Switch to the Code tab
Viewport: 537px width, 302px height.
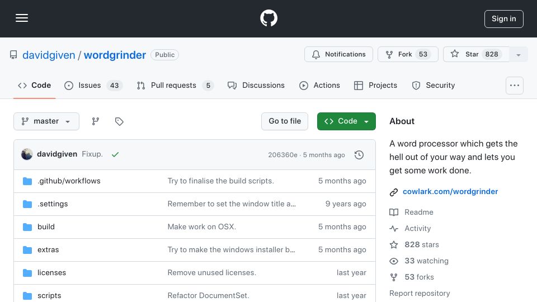click(x=34, y=85)
